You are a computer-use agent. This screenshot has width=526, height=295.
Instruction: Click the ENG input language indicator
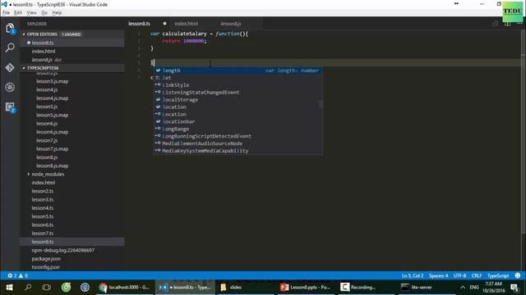[474, 288]
